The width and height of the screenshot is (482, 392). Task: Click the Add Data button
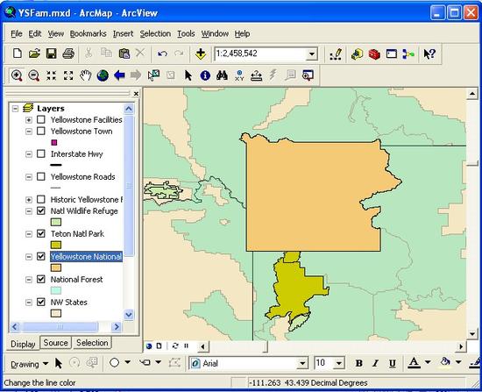pyautogui.click(x=201, y=53)
